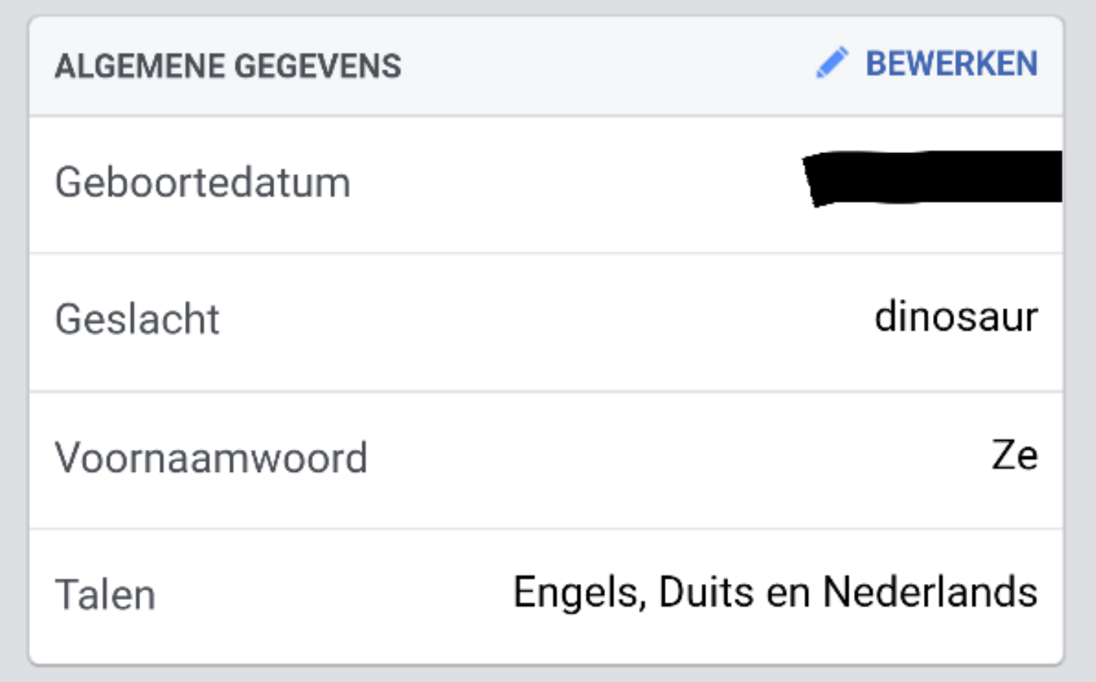Select the dinosaur gender value
The width and height of the screenshot is (1096, 682).
click(x=956, y=316)
